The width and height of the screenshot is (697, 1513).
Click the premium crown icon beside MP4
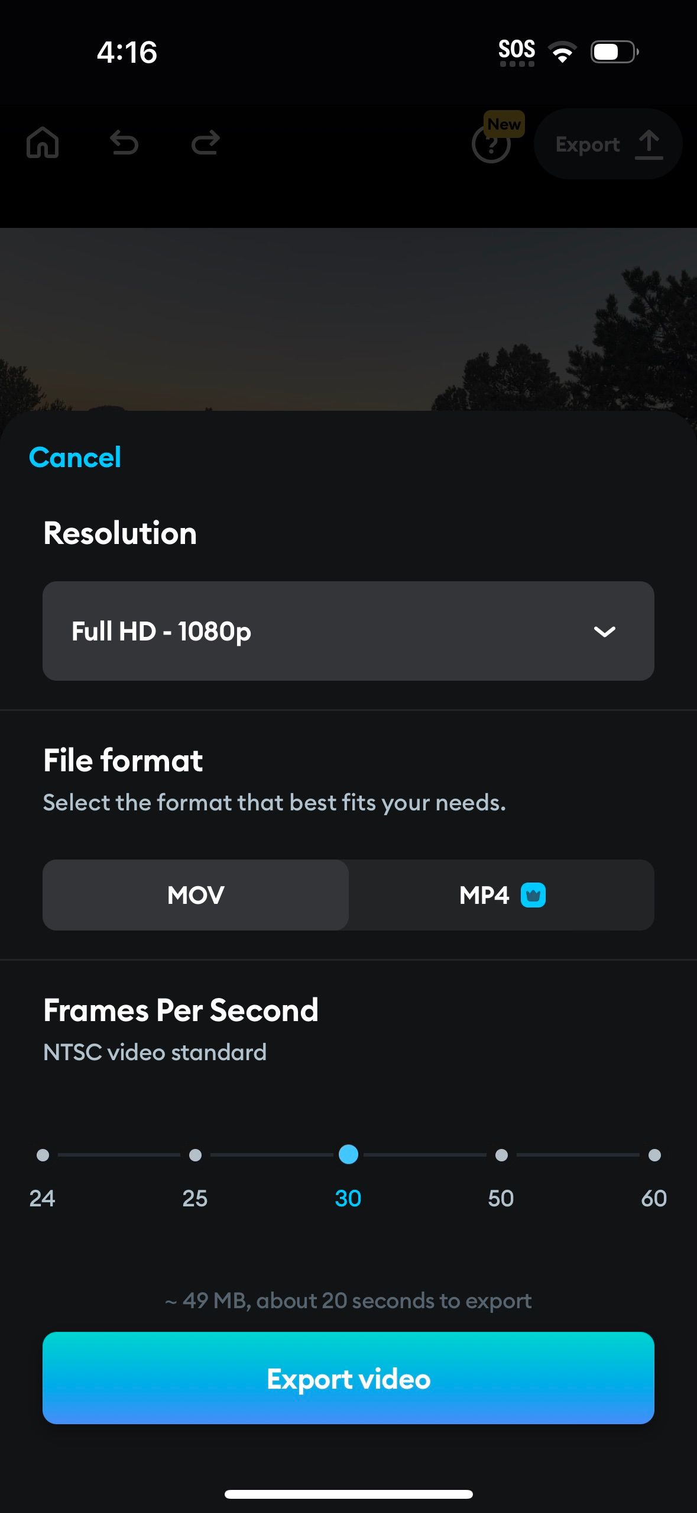(534, 896)
